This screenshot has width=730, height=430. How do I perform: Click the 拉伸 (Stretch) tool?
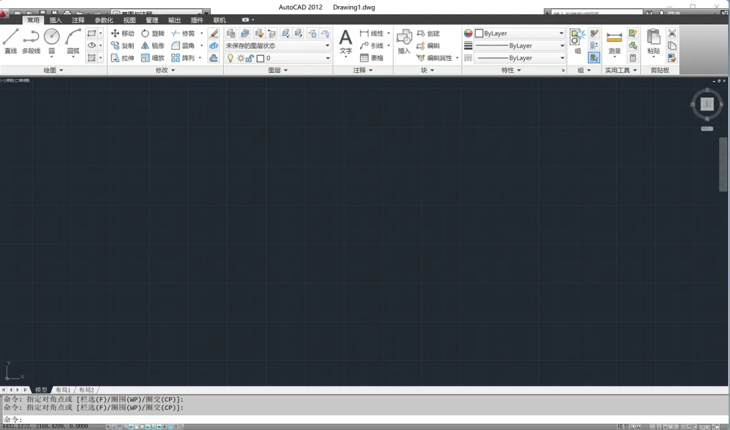point(122,57)
